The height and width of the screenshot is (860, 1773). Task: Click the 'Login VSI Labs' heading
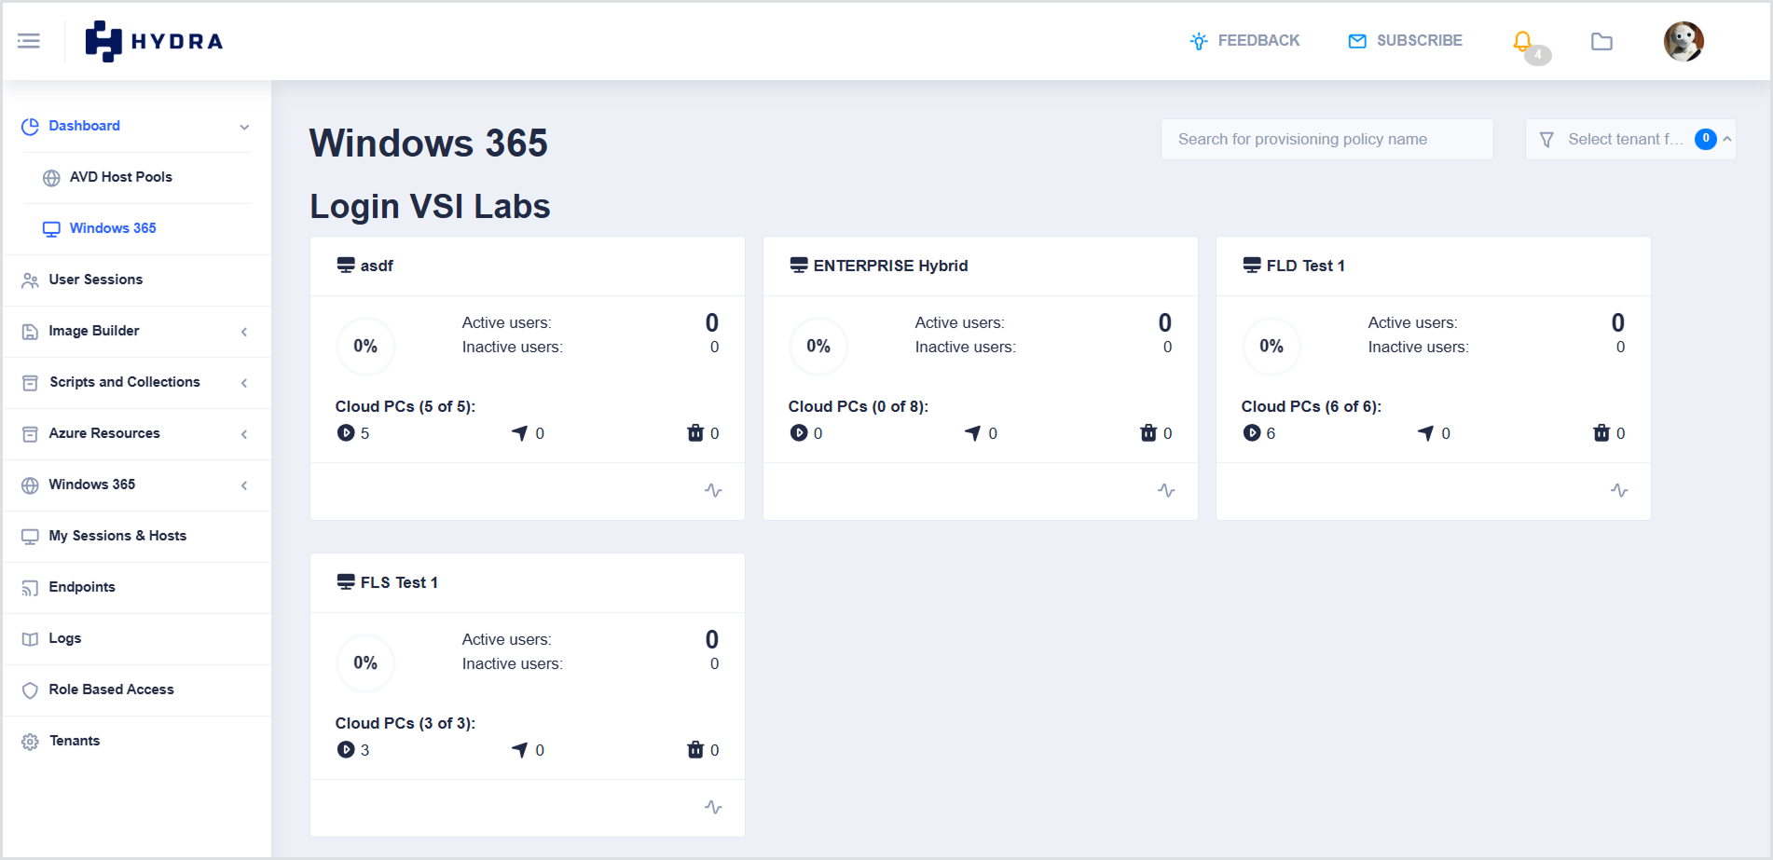coord(430,206)
